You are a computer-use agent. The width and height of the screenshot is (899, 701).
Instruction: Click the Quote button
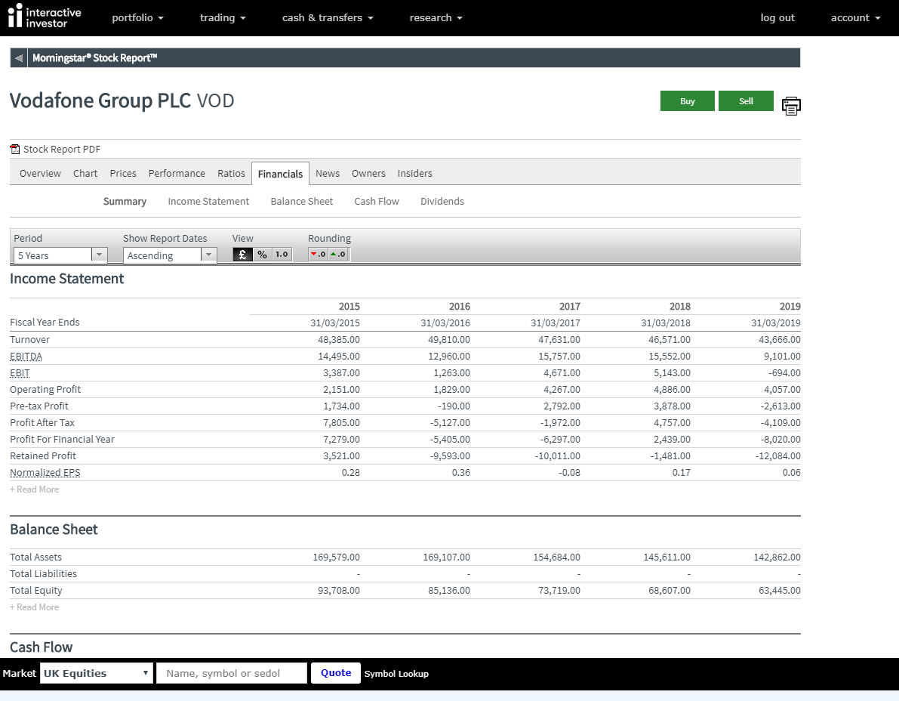click(336, 673)
